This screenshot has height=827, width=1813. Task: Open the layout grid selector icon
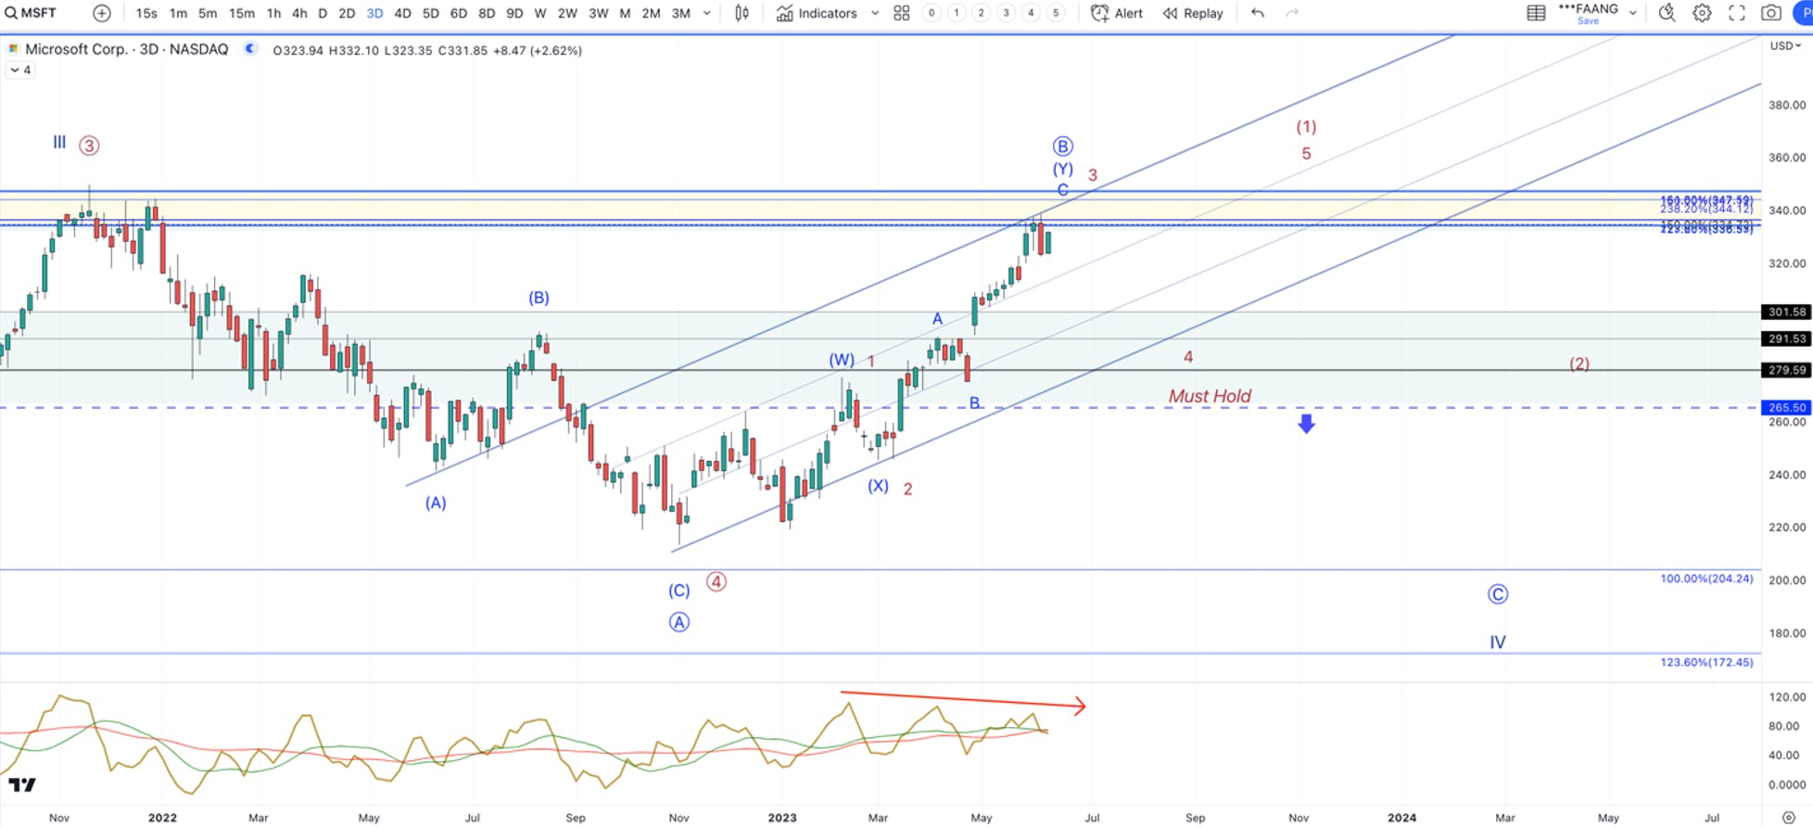[1536, 13]
